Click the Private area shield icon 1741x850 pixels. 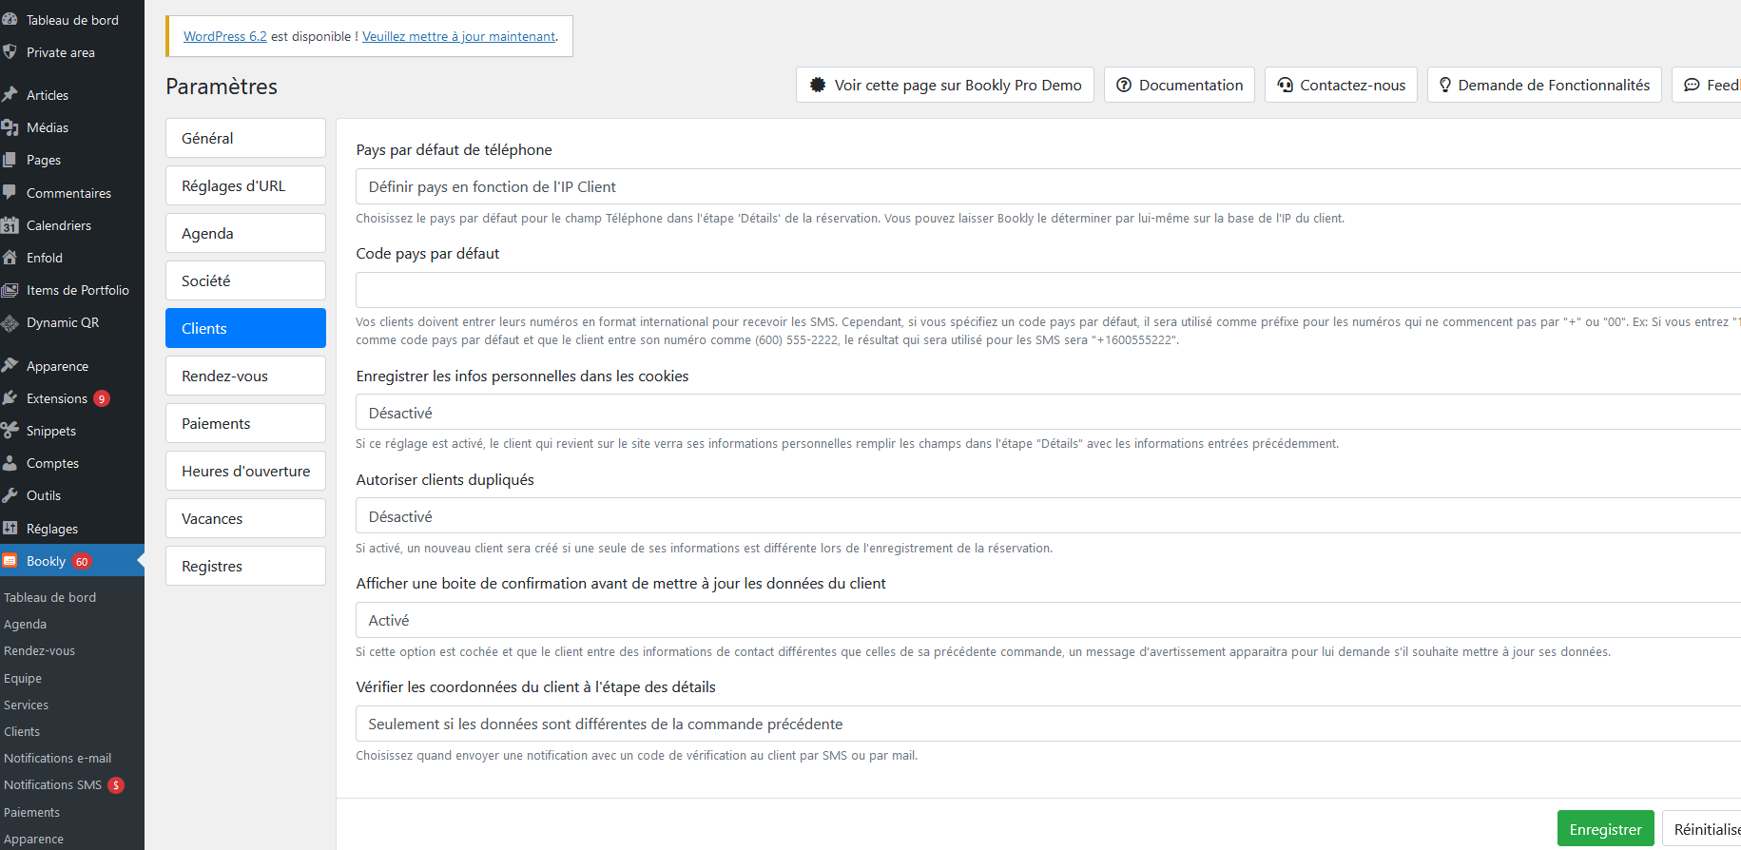click(10, 52)
